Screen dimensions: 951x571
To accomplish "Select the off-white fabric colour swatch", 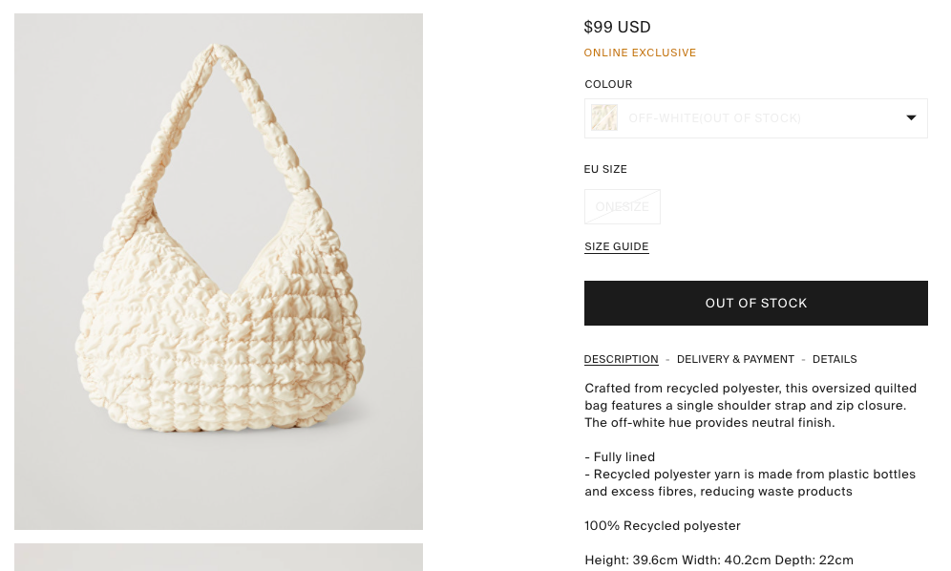I will tap(603, 117).
